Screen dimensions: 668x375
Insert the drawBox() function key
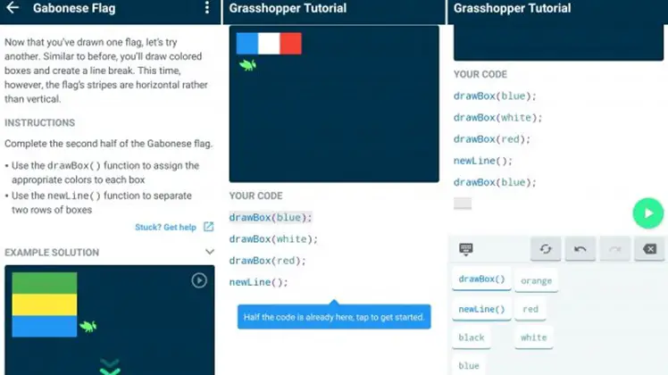[481, 279]
